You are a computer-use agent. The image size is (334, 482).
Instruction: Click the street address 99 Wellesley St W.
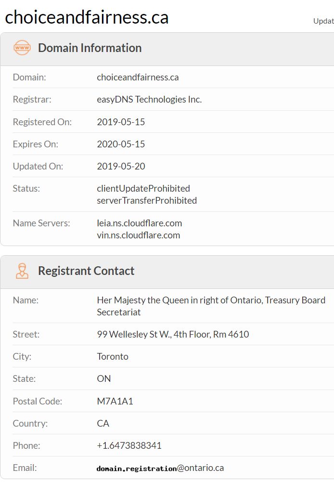coord(173,334)
